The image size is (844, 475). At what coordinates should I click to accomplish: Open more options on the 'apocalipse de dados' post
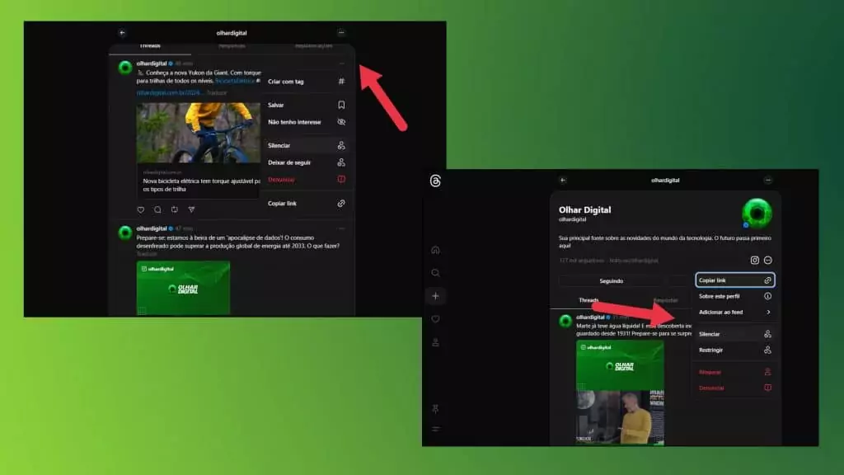[x=341, y=228]
